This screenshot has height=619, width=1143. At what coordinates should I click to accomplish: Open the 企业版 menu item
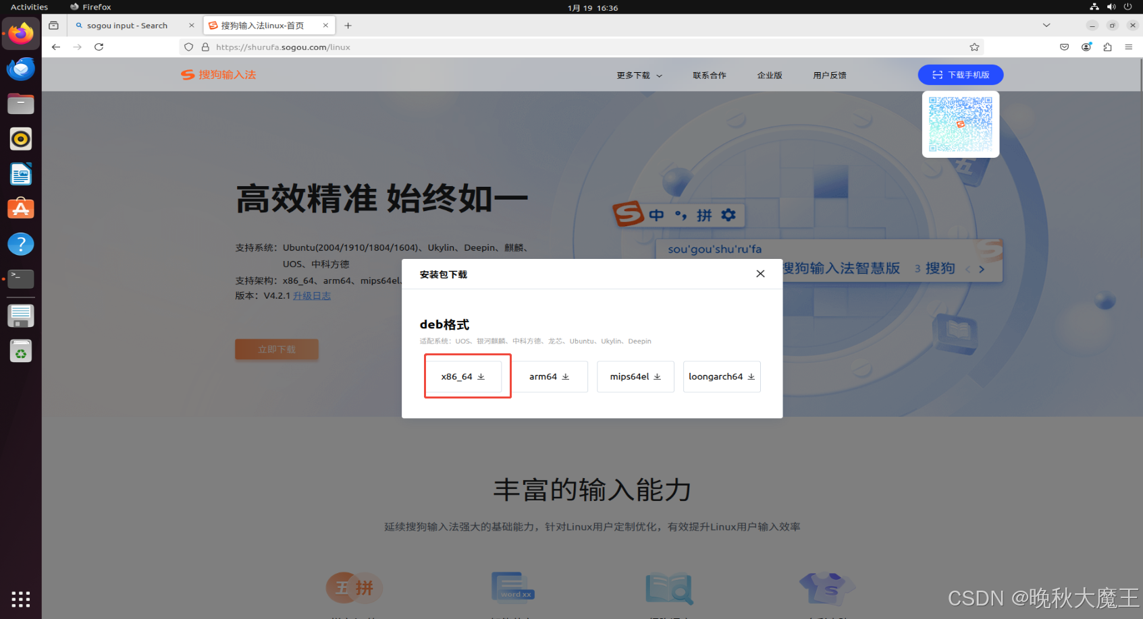tap(770, 76)
